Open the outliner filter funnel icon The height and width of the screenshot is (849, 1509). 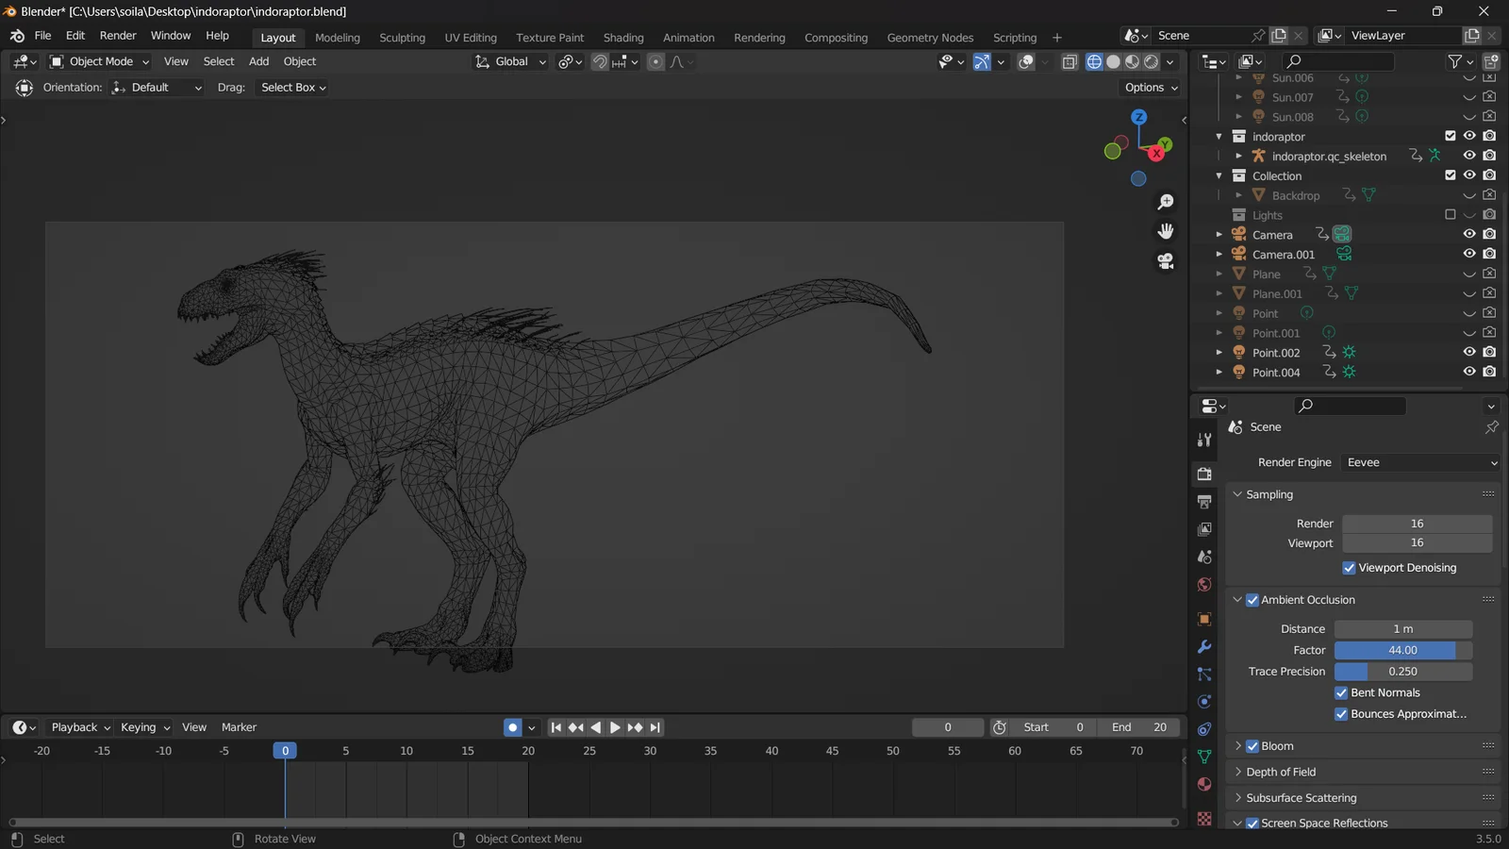pyautogui.click(x=1455, y=60)
